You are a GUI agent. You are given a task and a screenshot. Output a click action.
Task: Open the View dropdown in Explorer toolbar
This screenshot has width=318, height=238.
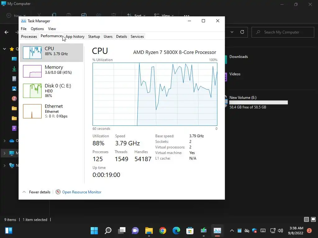pyautogui.click(x=164, y=15)
